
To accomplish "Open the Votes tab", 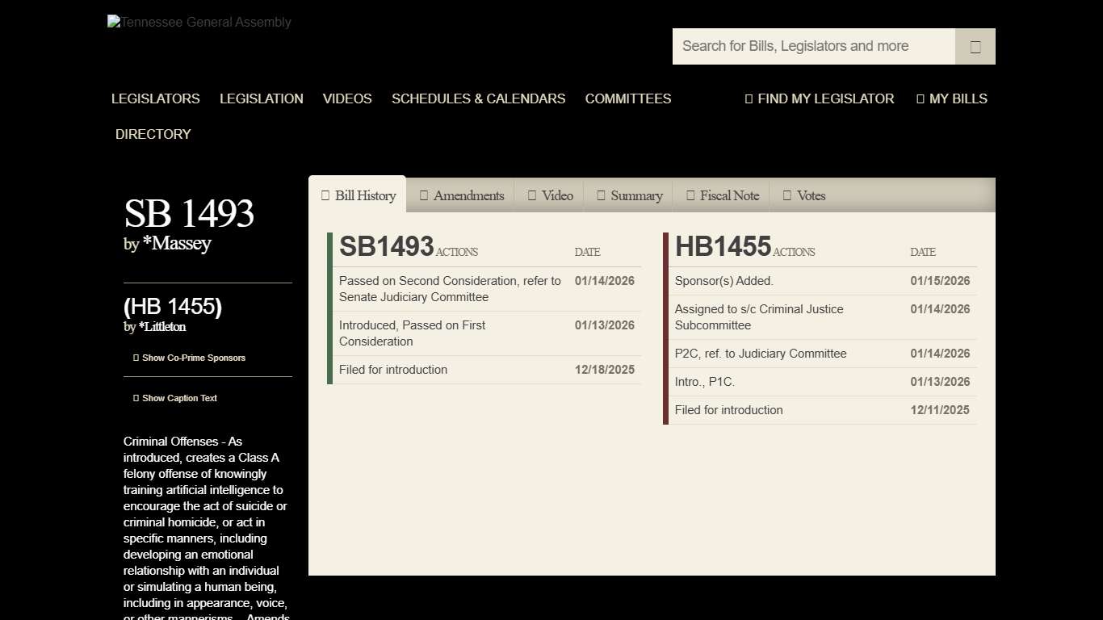I will [803, 195].
